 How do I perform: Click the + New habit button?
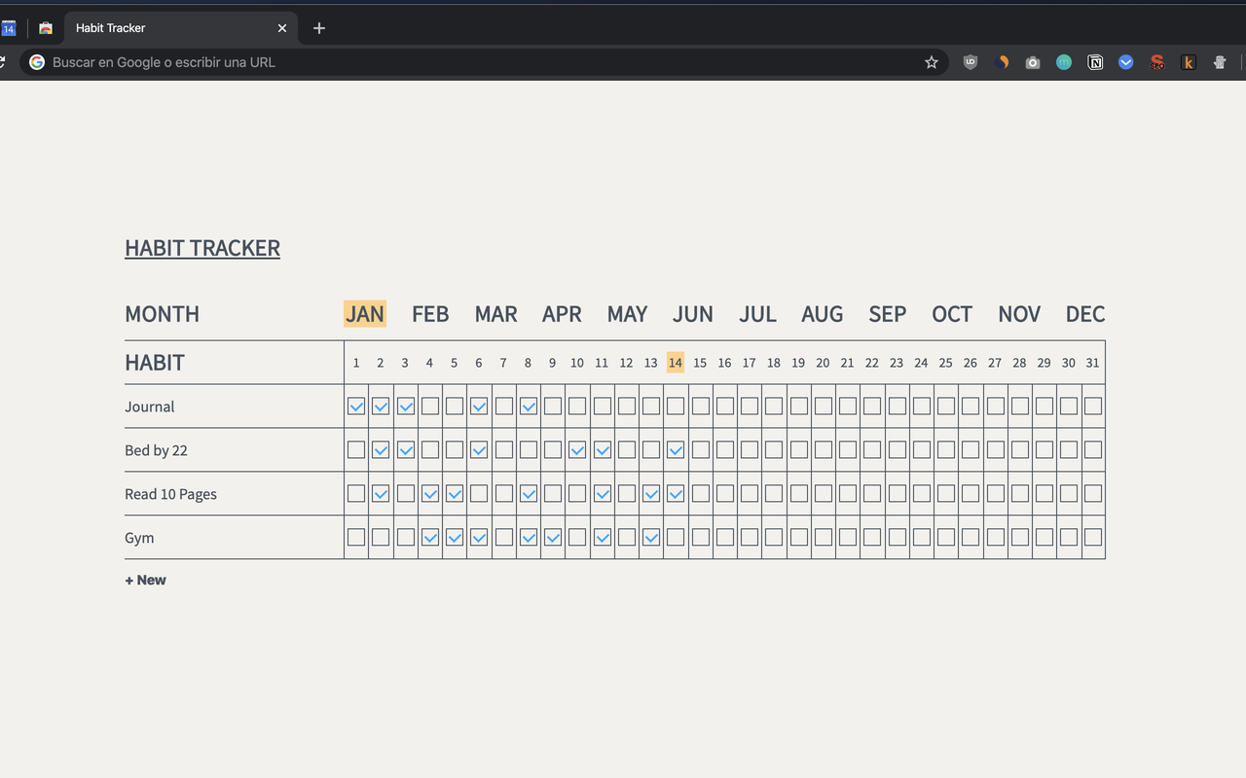click(x=145, y=581)
